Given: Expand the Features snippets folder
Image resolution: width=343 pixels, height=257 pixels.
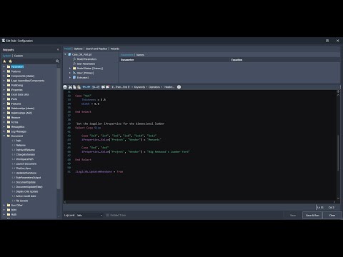Looking at the screenshot, I should coord(4,71).
